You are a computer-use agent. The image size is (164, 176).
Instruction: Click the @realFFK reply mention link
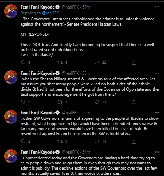coord(51,13)
